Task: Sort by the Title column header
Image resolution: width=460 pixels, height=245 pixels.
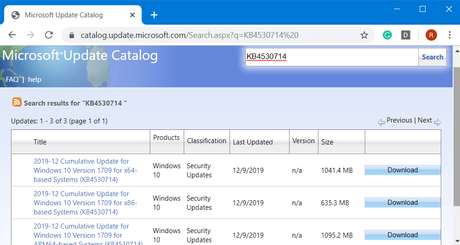Action: point(40,142)
